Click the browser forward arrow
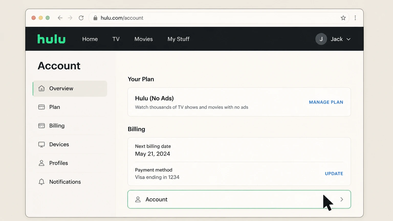This screenshot has width=393, height=221. [x=70, y=18]
